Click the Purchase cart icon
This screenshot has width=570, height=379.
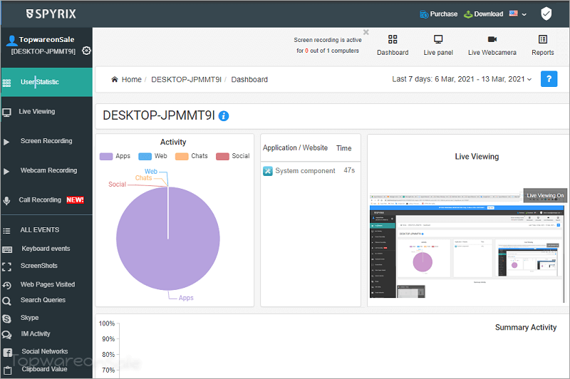coord(424,14)
